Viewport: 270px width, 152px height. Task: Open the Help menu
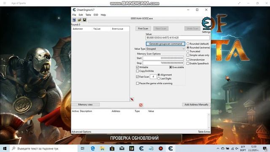[x=103, y=15]
